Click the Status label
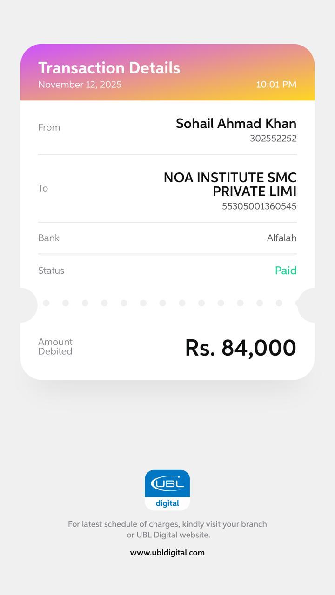Screen dimensions: 335x595 point(51,271)
